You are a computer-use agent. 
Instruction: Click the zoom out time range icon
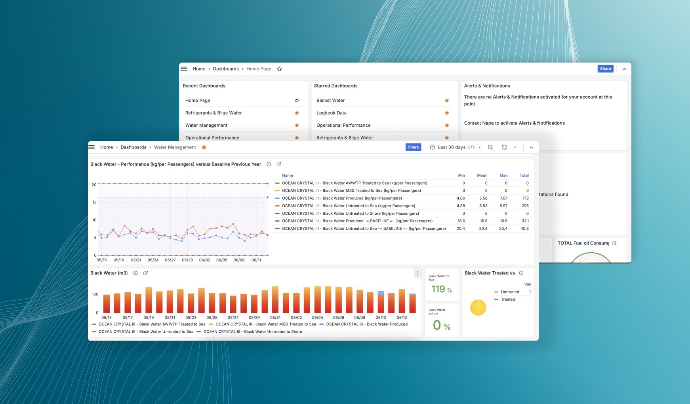click(490, 147)
